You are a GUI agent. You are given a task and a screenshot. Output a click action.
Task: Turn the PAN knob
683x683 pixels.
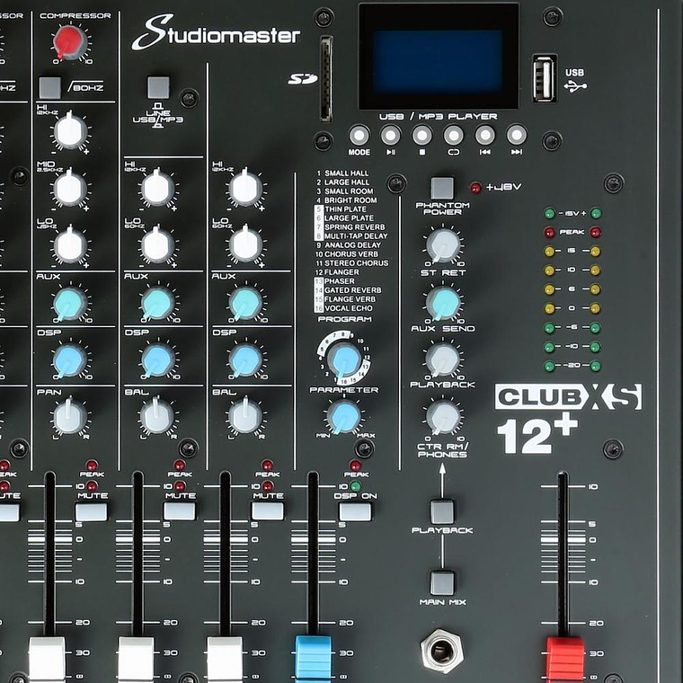(x=70, y=417)
